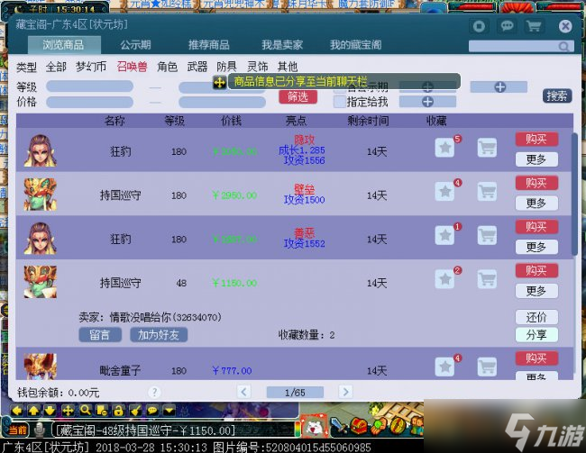This screenshot has height=453, width=586.
Task: Select the 武器 type filter
Action: click(x=197, y=67)
